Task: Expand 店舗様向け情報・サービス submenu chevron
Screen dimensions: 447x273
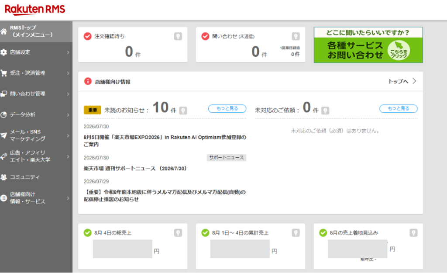Action: coord(68,198)
